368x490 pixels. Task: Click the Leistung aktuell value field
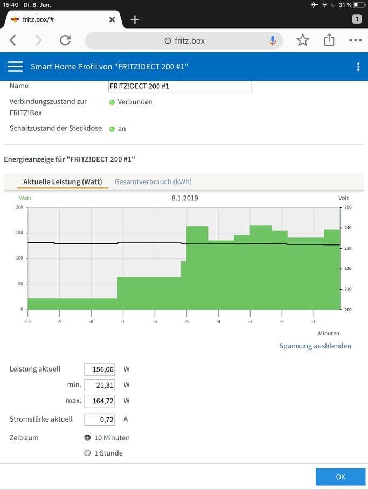[100, 369]
